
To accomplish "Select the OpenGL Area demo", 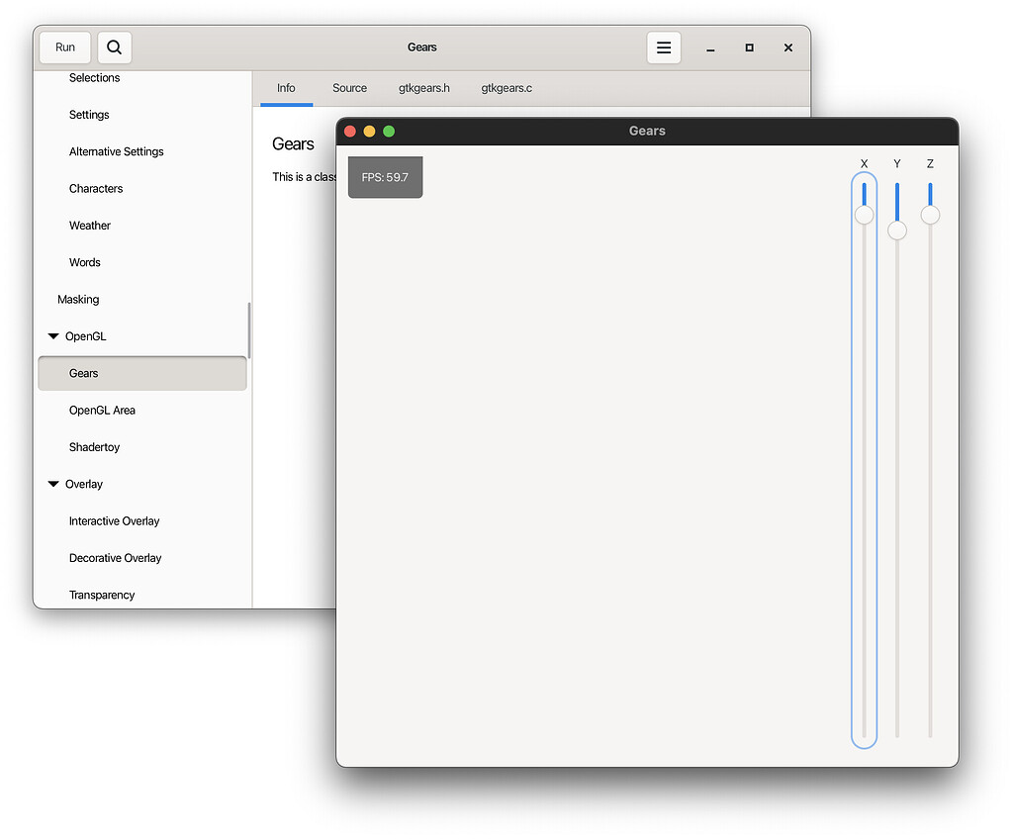I will click(x=102, y=410).
